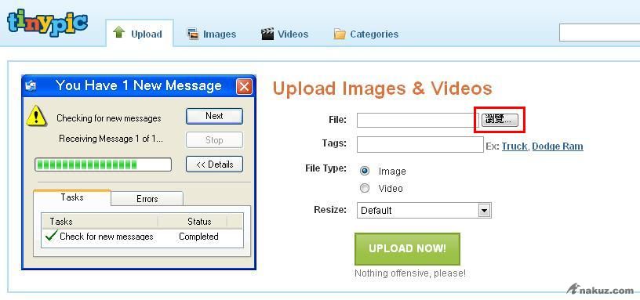
Task: Click the search box at top right
Action: (x=599, y=33)
